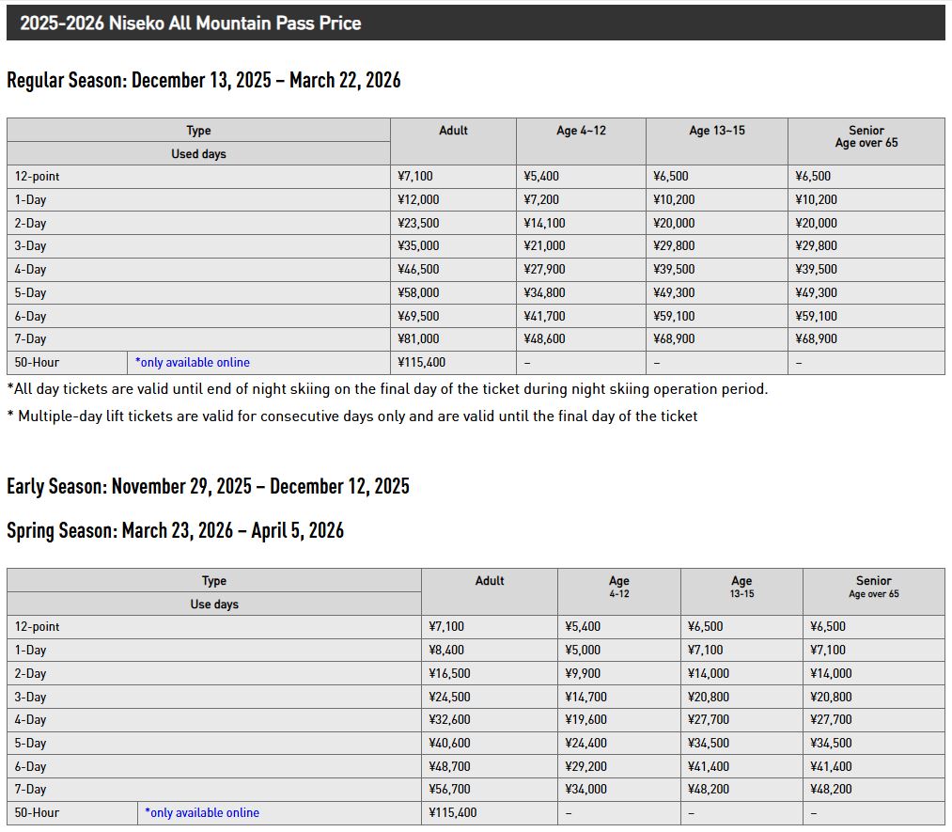The height and width of the screenshot is (832, 952).
Task: Click the Regular Season "only available online" link
Action: coord(193,363)
